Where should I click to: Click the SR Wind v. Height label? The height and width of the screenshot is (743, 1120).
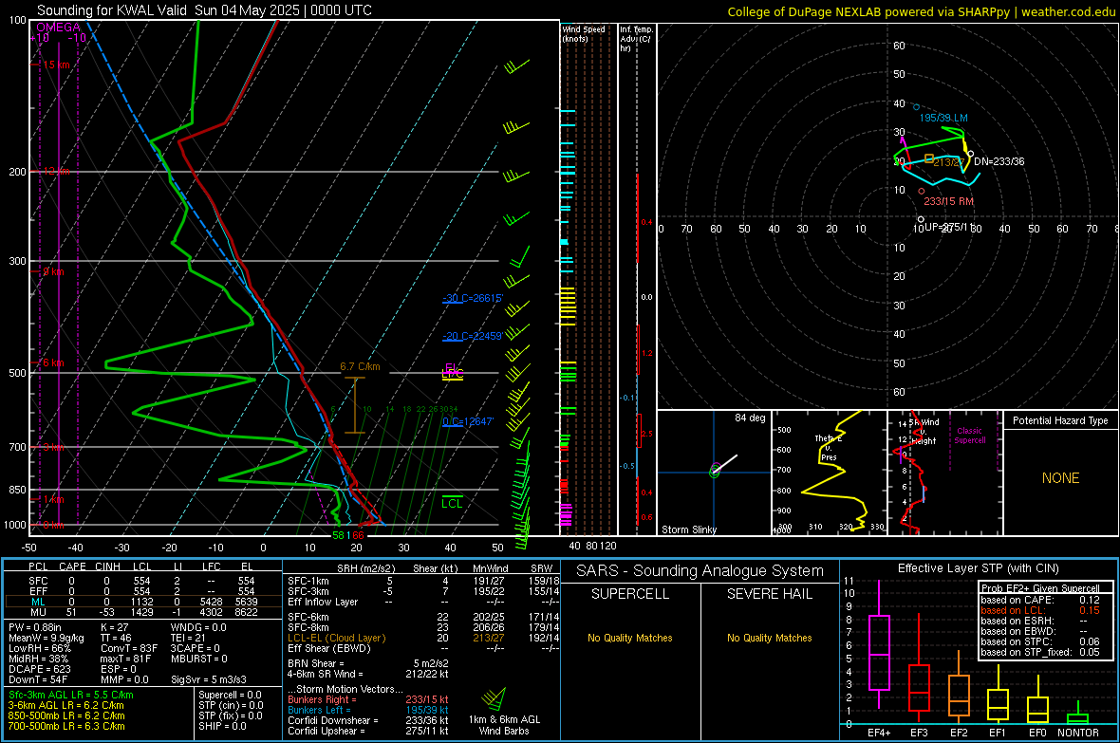[x=924, y=432]
